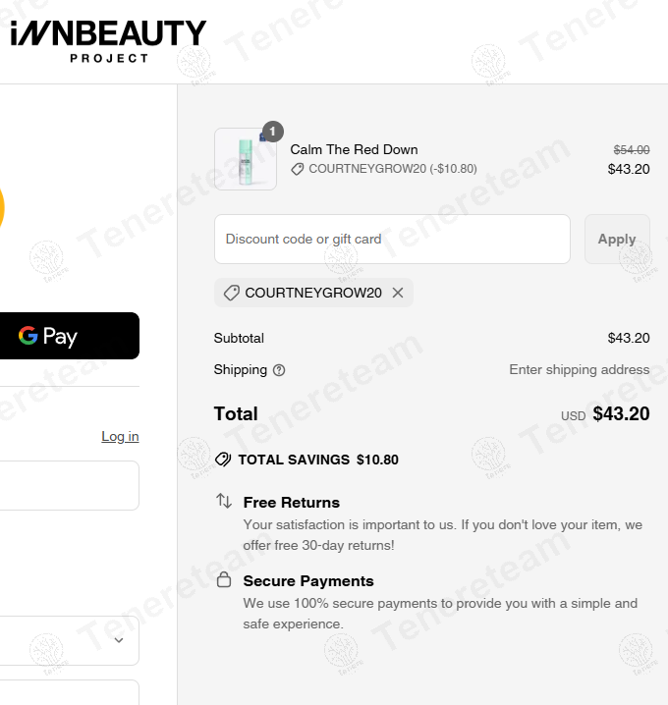Click the product quantity badge
Viewport: 668px width, 705px height.
(x=273, y=132)
